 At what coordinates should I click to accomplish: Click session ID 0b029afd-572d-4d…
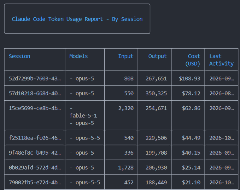click(x=35, y=167)
